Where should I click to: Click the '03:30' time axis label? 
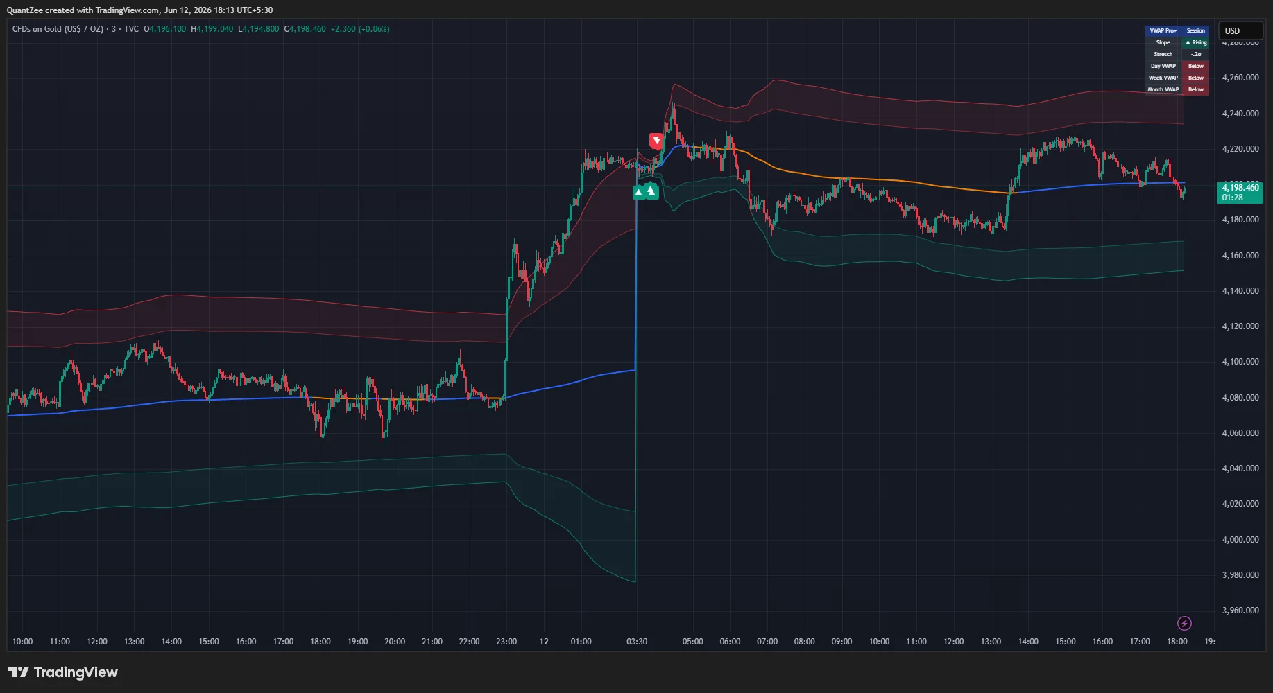click(x=637, y=642)
